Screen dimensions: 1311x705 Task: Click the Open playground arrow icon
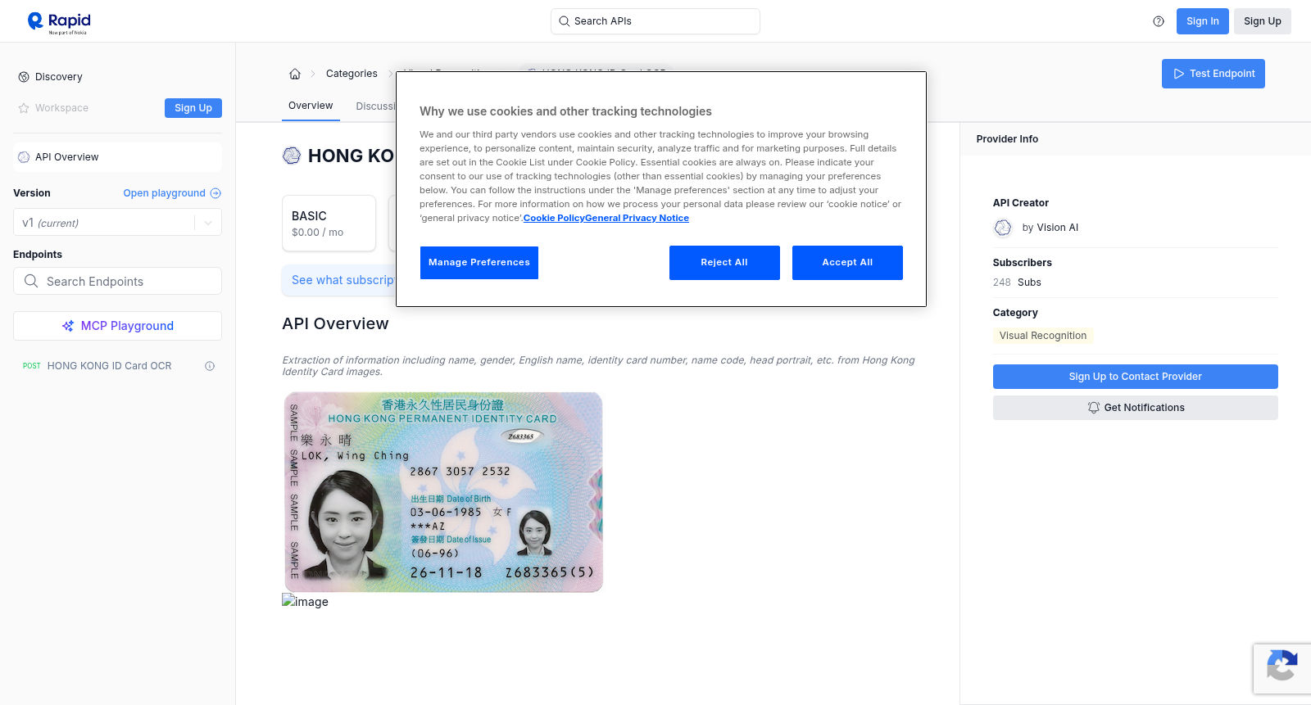point(215,193)
